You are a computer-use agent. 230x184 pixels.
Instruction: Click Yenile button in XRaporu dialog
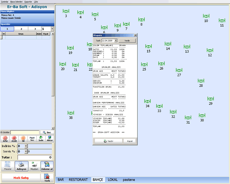point(127,40)
